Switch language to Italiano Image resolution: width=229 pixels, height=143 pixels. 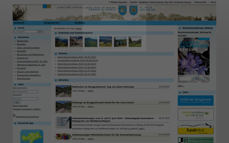click(x=114, y=2)
